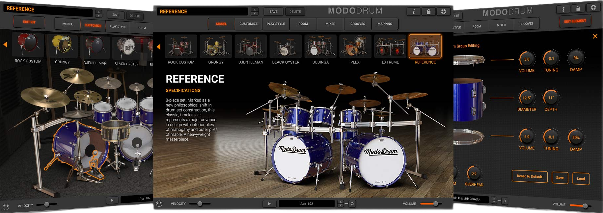Open the info icon in the right window
The height and width of the screenshot is (213, 603).
pos(563,9)
